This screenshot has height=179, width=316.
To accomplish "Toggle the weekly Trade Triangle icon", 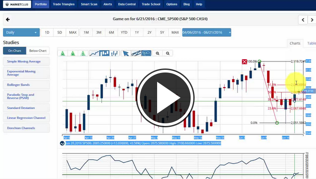I will [73, 53].
